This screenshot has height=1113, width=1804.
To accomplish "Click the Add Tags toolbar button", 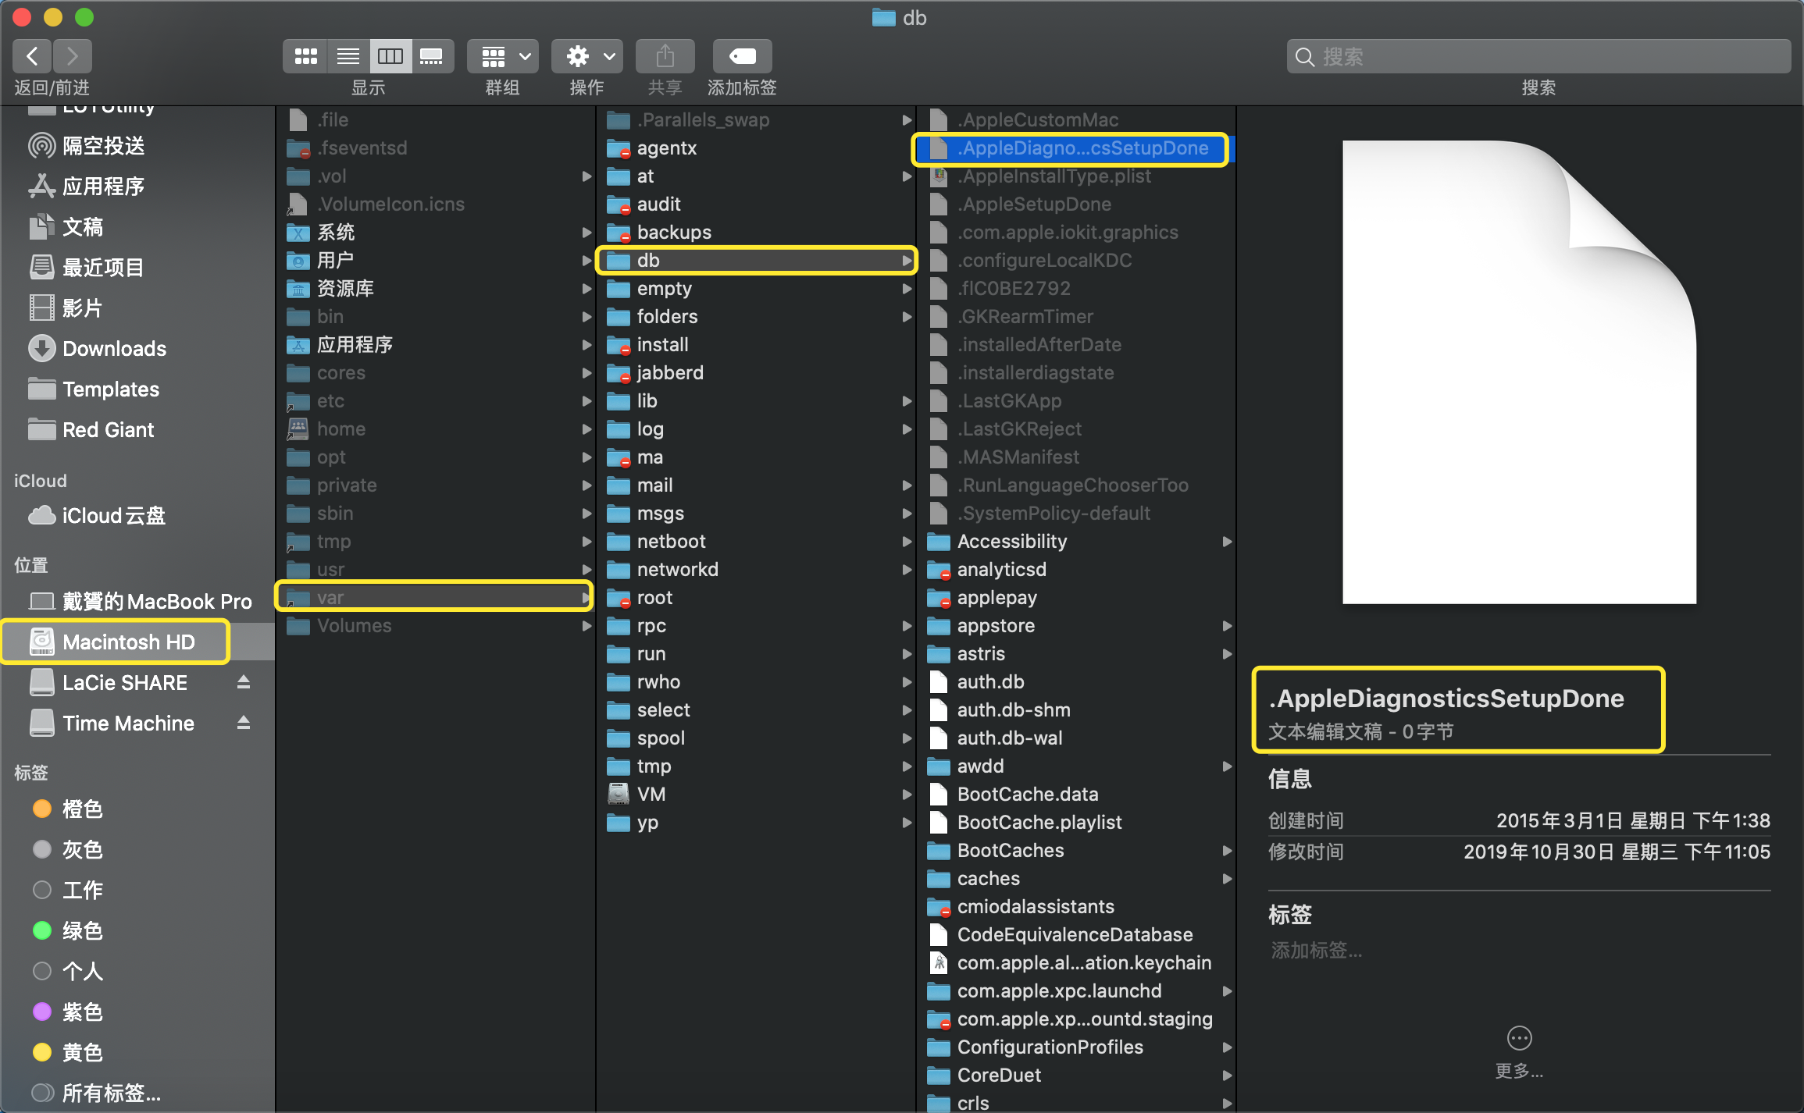I will (x=742, y=56).
